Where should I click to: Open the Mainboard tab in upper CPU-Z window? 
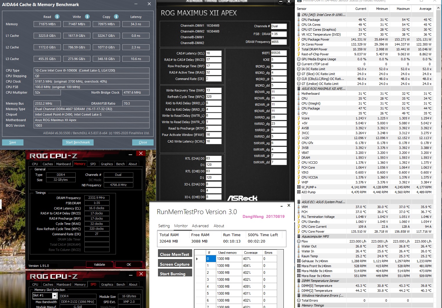[x=63, y=164]
